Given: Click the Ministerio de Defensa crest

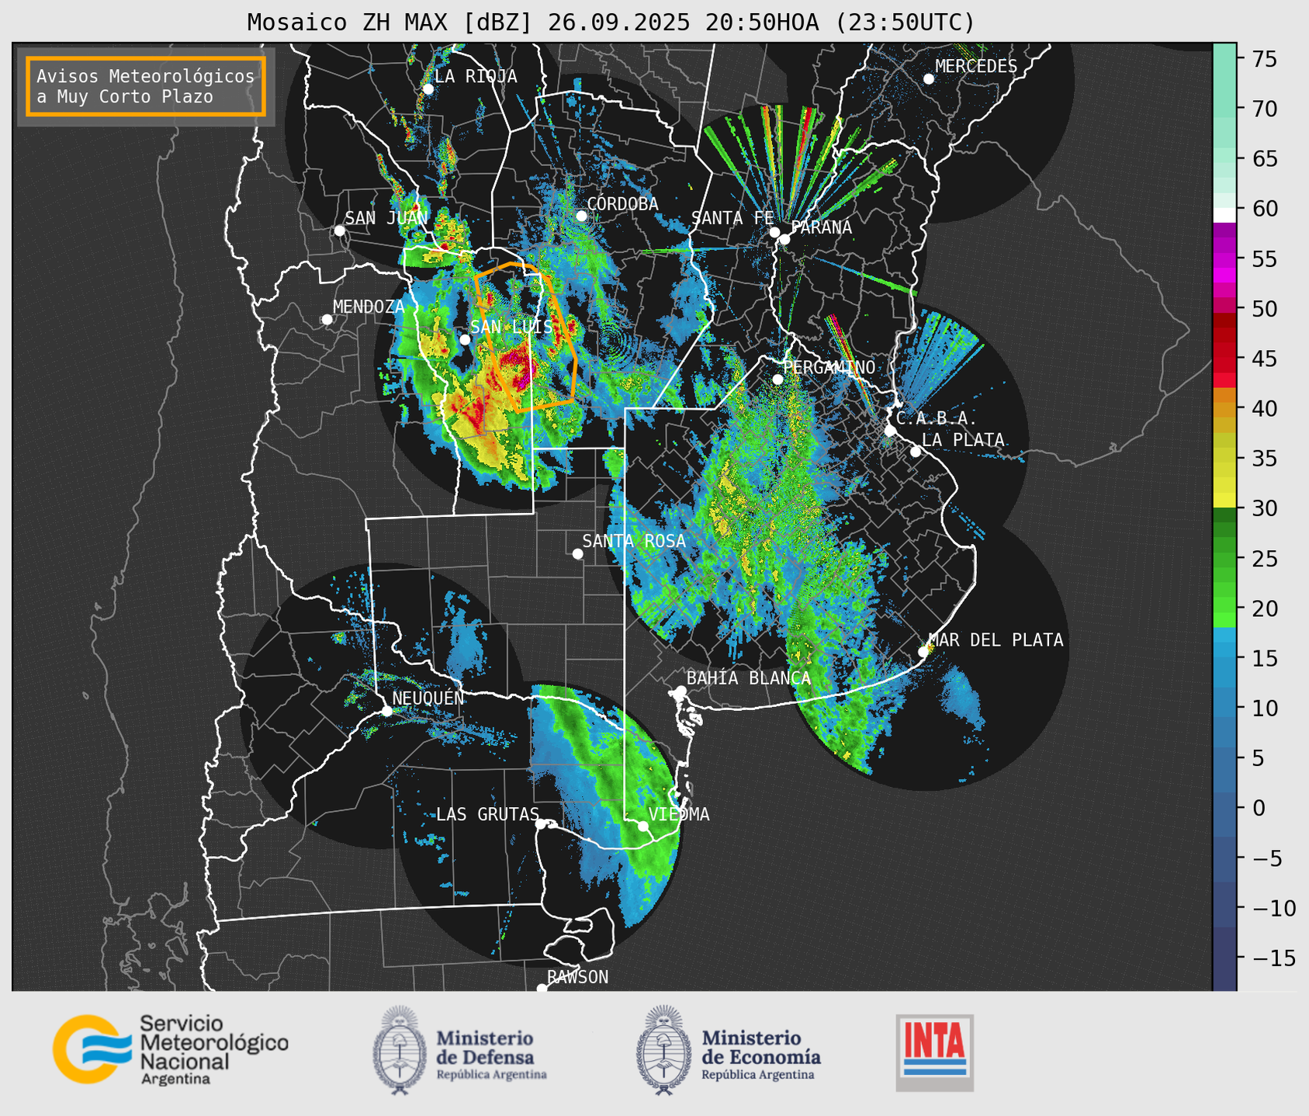Looking at the screenshot, I should pos(400,1051).
